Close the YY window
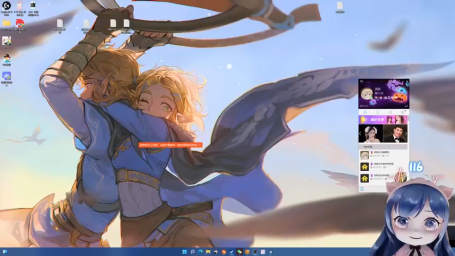 pyautogui.click(x=407, y=81)
